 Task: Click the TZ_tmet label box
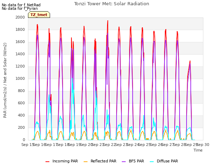[x=39, y=15]
